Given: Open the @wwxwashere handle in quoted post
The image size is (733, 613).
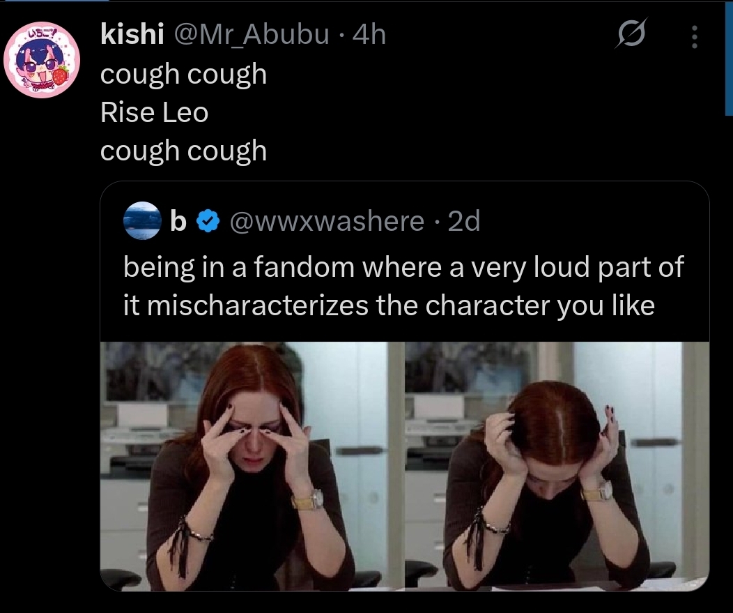Looking at the screenshot, I should (x=327, y=221).
